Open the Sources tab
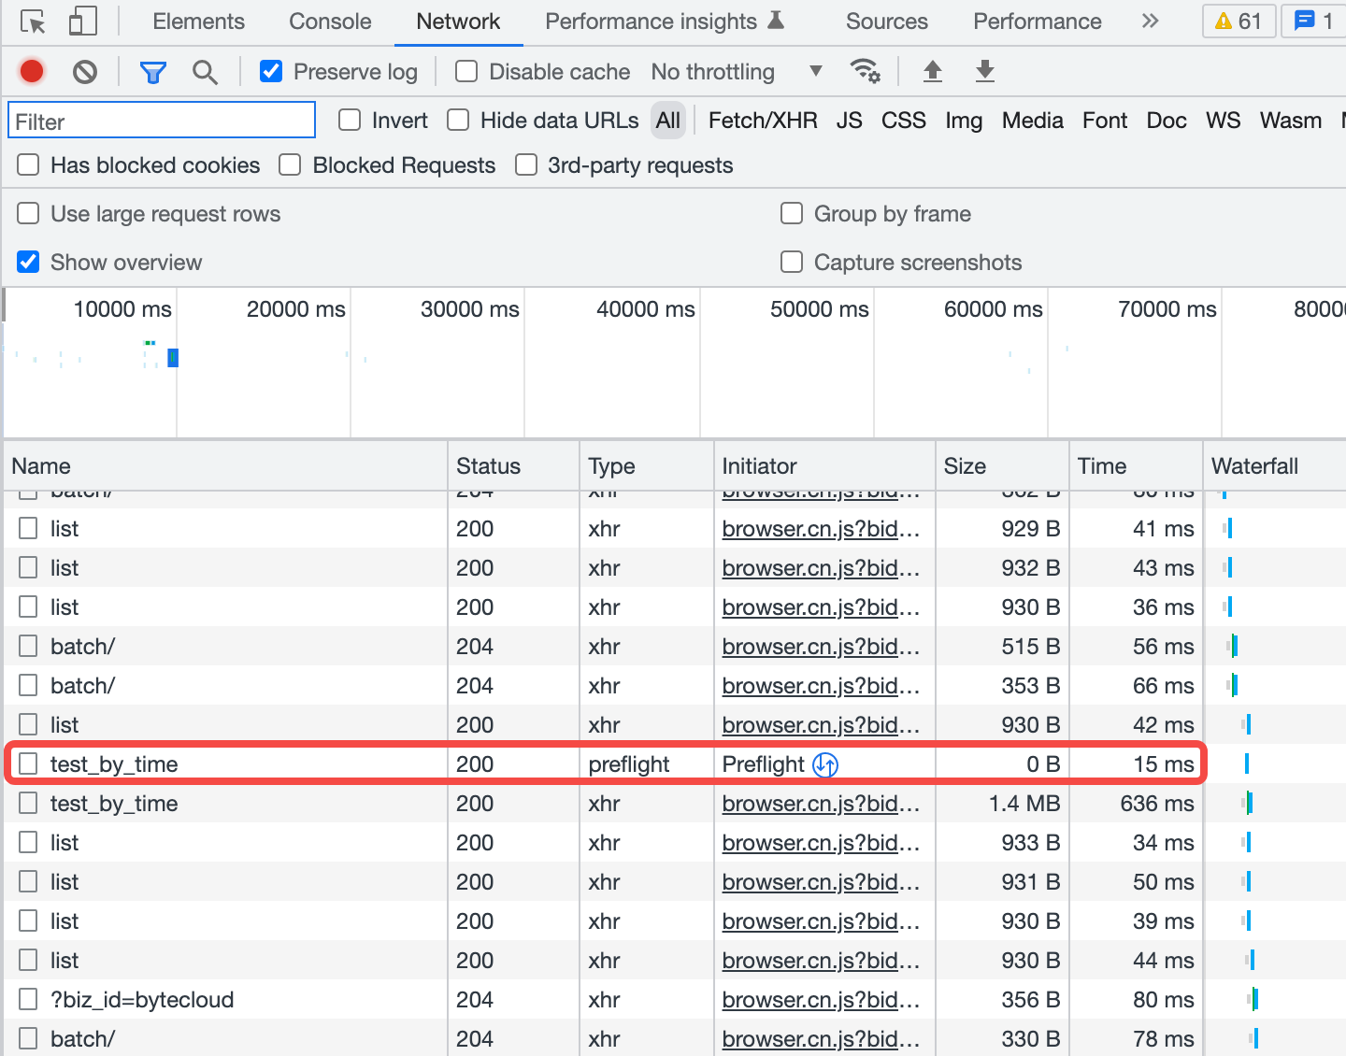Screen dimensions: 1346x1056 coord(887,21)
